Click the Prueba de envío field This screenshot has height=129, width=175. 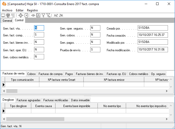95,49
